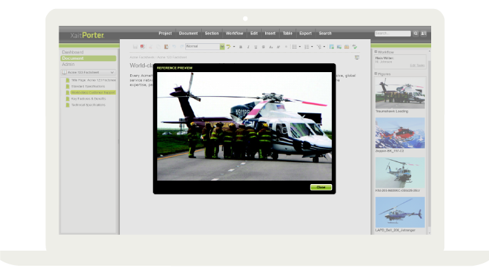Run spell check with green checkmark icon
The width and height of the screenshot is (489, 274).
[x=355, y=47]
